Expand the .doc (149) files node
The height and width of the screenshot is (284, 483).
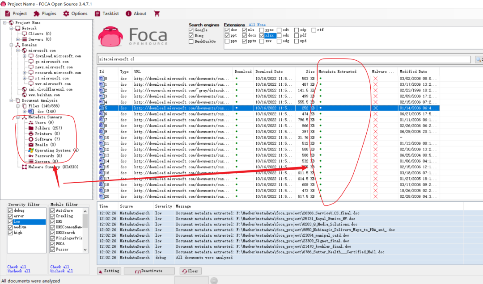(x=24, y=111)
